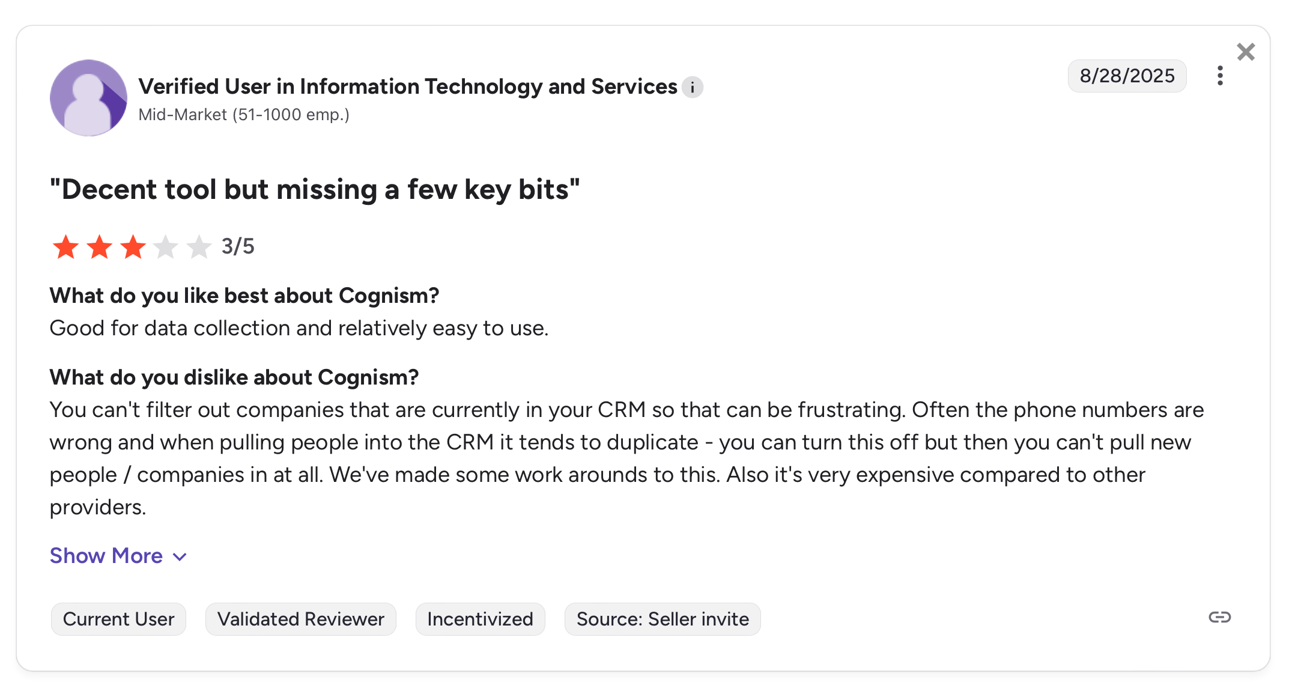Open the three-dot more options menu
Image resolution: width=1301 pixels, height=697 pixels.
coord(1220,76)
